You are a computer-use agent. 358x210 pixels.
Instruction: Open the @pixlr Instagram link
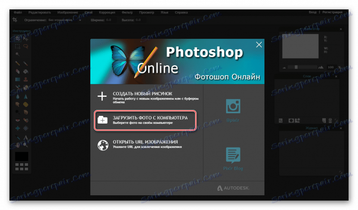pyautogui.click(x=233, y=110)
